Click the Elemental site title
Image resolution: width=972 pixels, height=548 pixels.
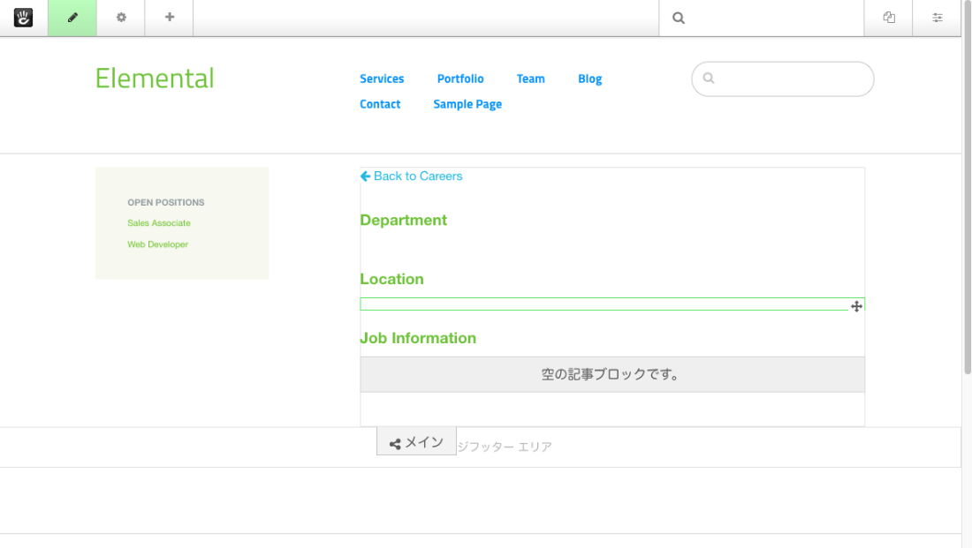pos(155,79)
